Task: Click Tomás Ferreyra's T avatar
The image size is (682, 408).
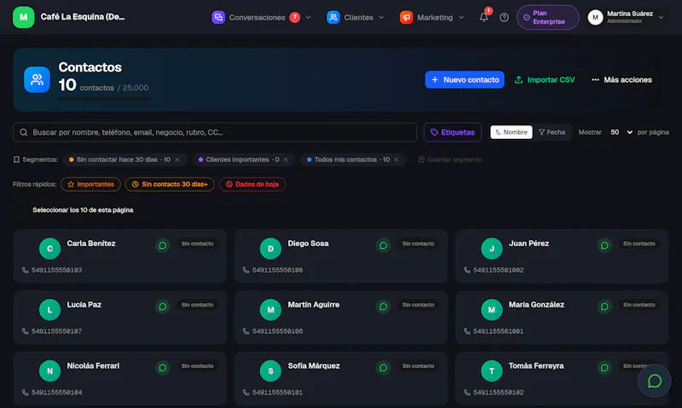Action: coord(492,371)
